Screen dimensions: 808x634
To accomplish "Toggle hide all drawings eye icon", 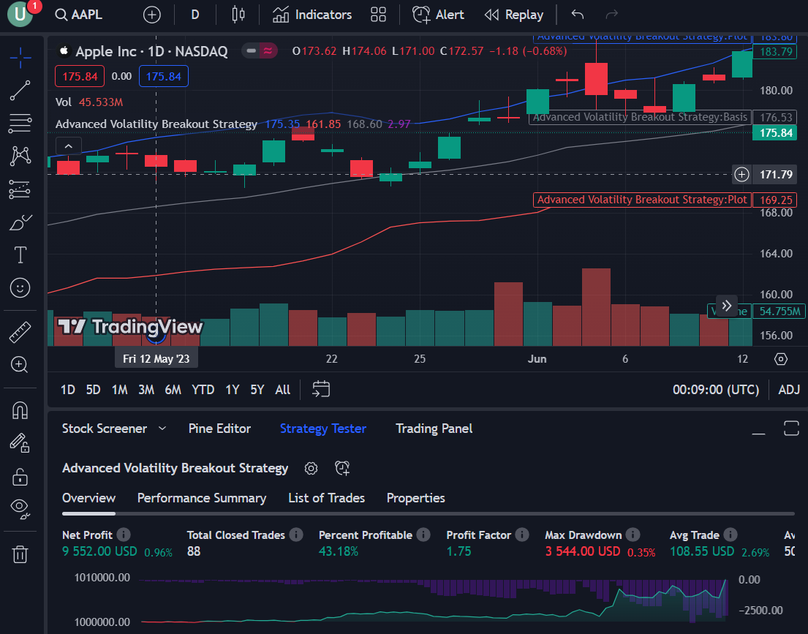I will (x=20, y=509).
